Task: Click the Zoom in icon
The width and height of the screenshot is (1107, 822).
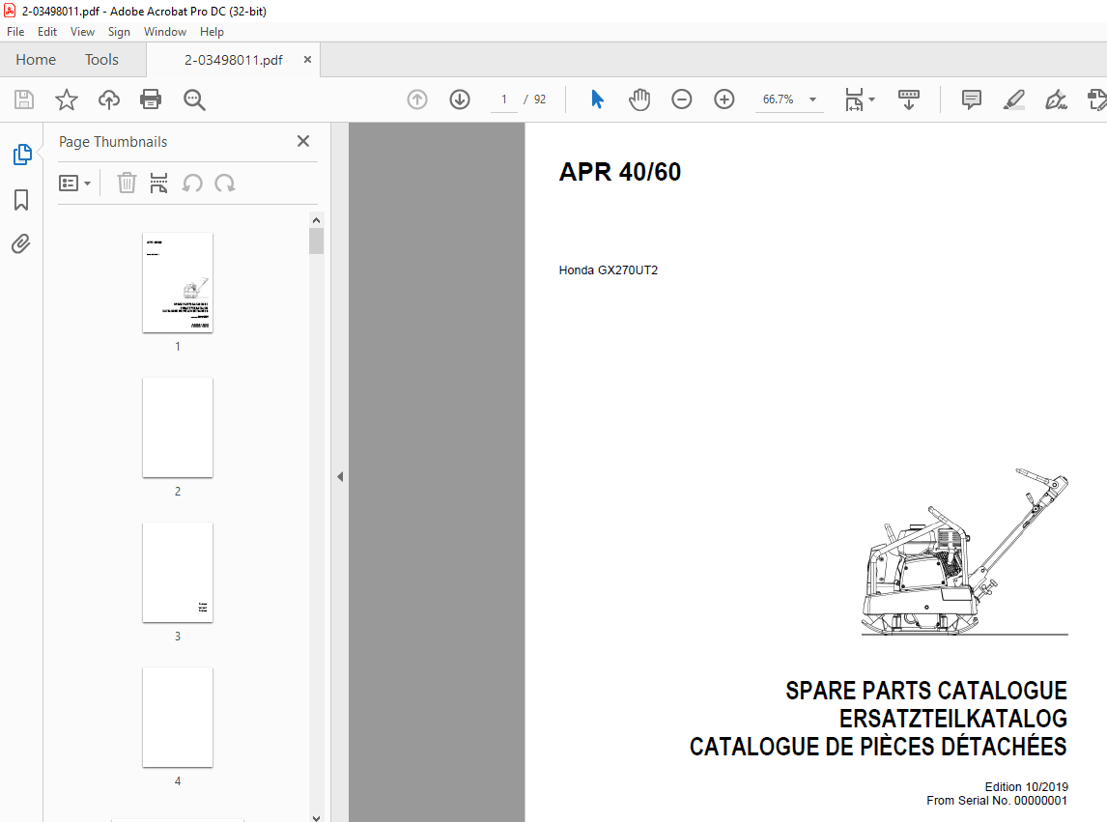Action: click(724, 99)
